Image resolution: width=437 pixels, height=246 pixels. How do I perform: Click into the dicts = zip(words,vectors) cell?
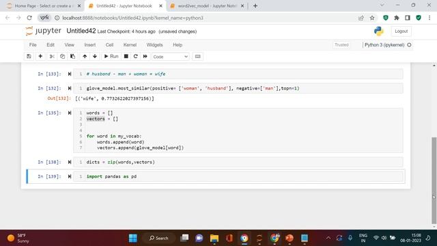238,162
